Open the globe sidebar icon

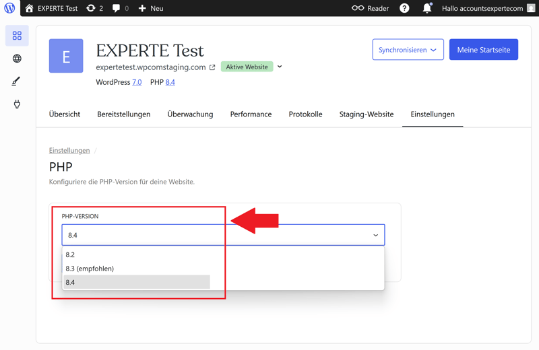(x=17, y=59)
